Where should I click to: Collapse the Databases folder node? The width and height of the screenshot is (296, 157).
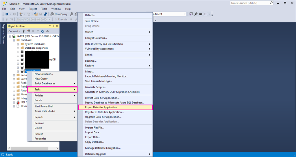tap(14, 40)
